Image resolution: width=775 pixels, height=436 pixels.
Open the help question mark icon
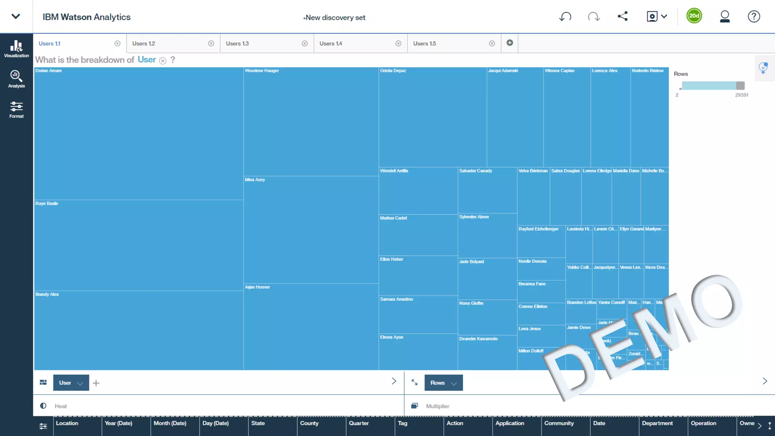pos(753,17)
